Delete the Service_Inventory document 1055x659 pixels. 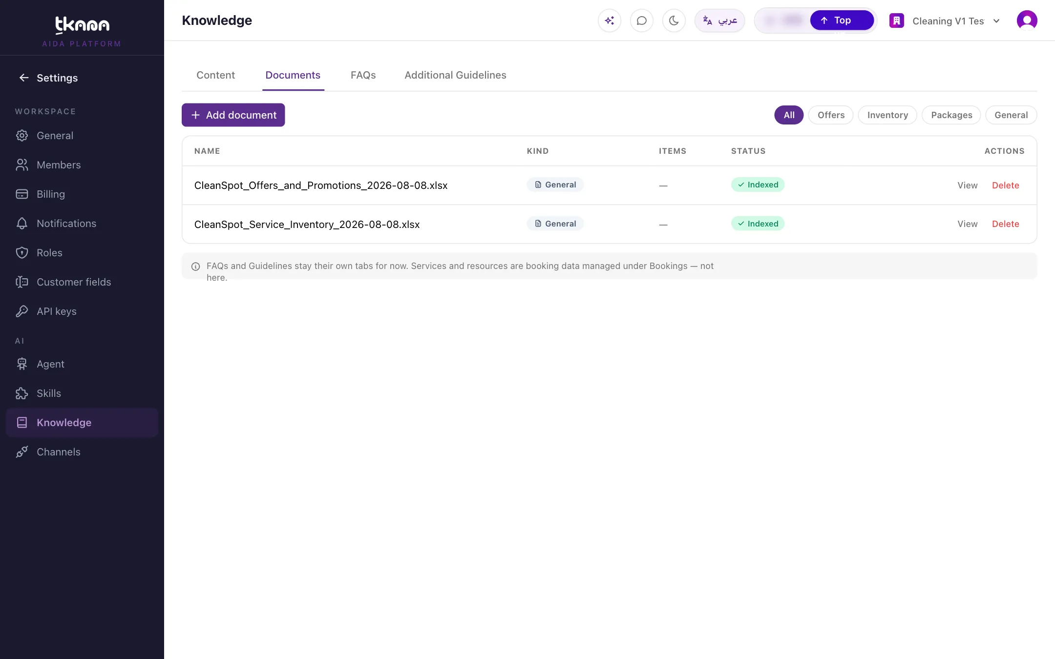(x=1005, y=224)
